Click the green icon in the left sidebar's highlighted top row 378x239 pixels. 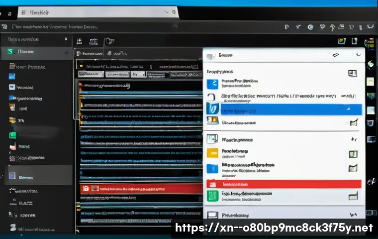(x=10, y=51)
